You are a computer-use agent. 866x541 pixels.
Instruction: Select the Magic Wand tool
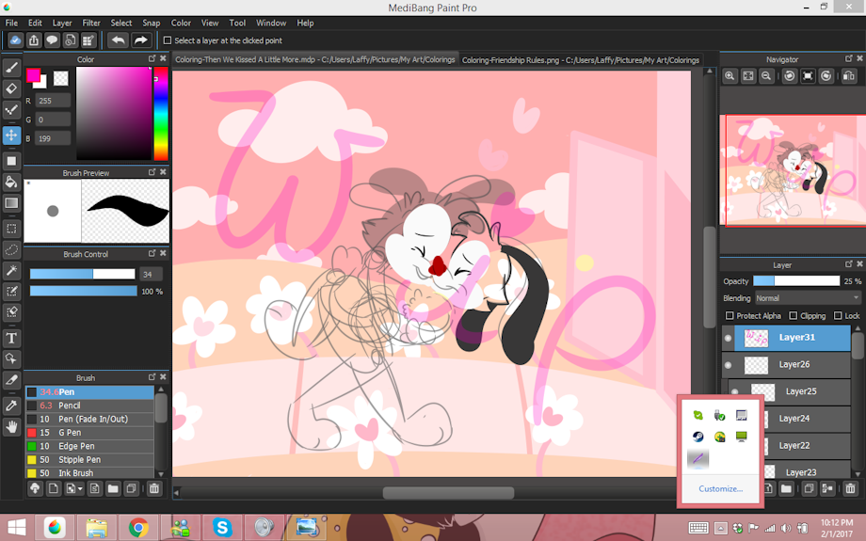click(x=11, y=271)
